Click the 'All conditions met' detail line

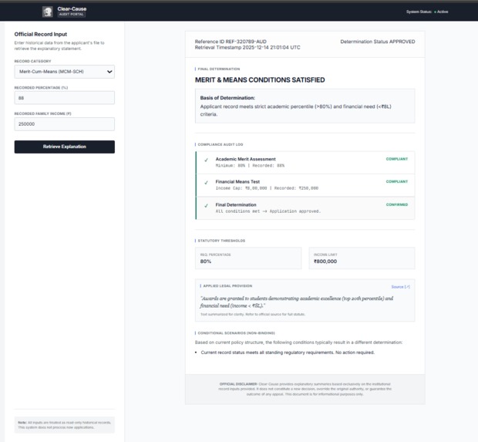coord(268,211)
